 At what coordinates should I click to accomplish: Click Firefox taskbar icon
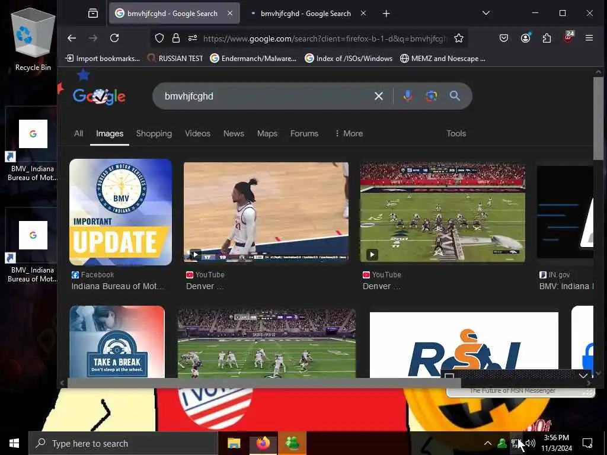(263, 443)
